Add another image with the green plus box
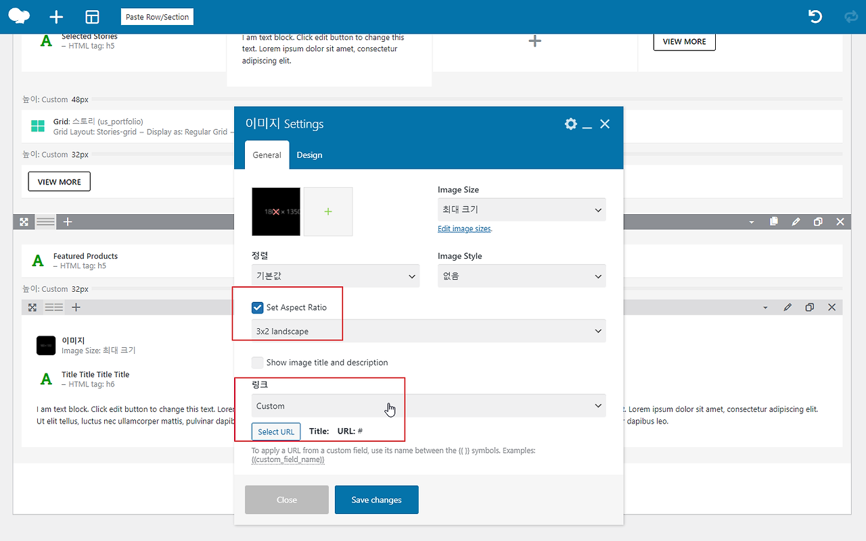Screen dimensions: 866x541 tap(328, 211)
